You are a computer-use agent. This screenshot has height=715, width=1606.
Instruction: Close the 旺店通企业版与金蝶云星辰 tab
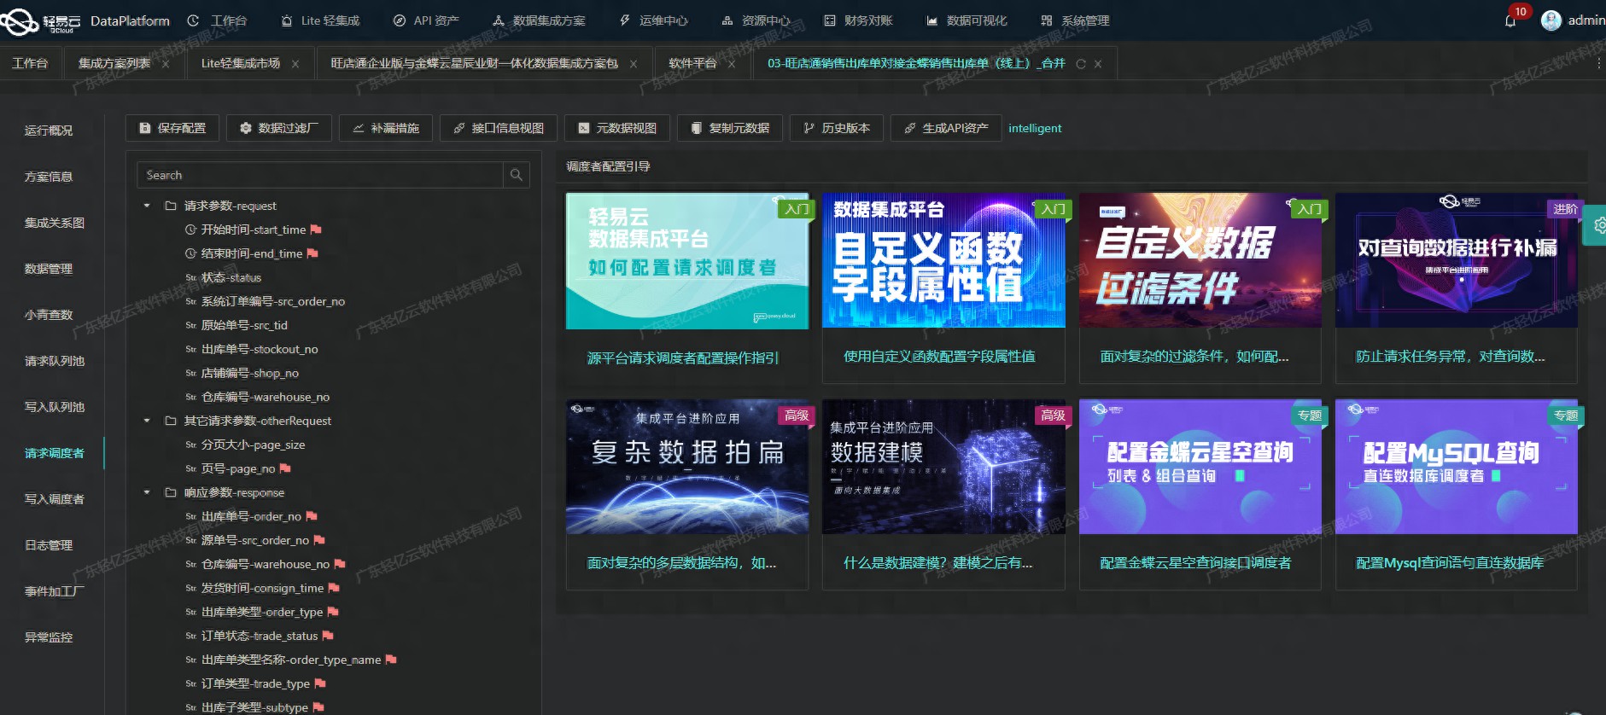[x=634, y=64]
